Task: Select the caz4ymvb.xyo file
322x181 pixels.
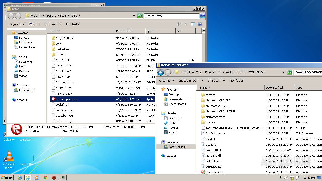Action: [62, 110]
